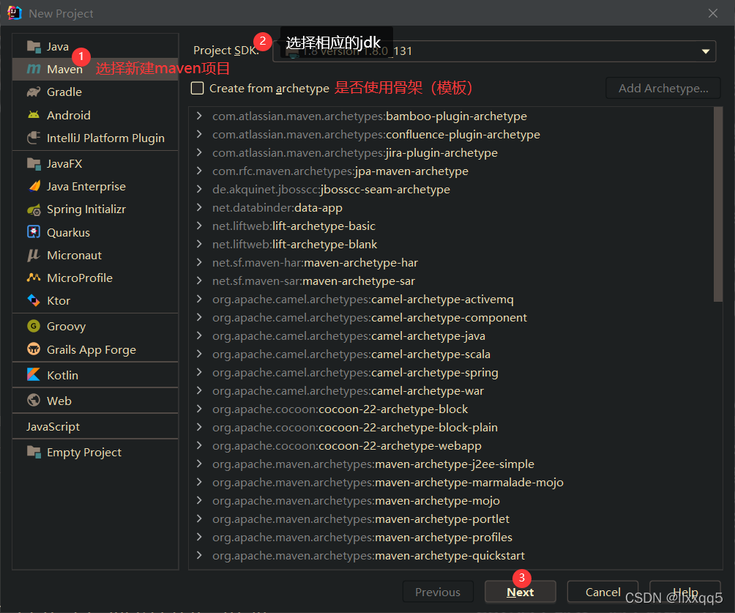Click the Gradle elephant icon
The height and width of the screenshot is (613, 735).
click(34, 92)
